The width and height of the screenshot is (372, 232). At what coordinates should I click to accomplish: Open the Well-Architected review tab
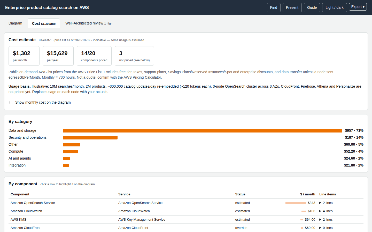pyautogui.click(x=89, y=23)
